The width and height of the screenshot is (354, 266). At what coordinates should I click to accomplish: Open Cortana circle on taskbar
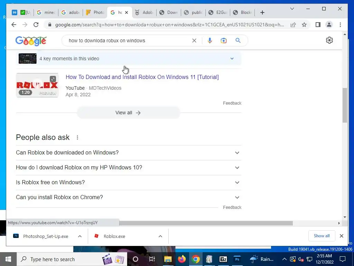tap(136, 259)
